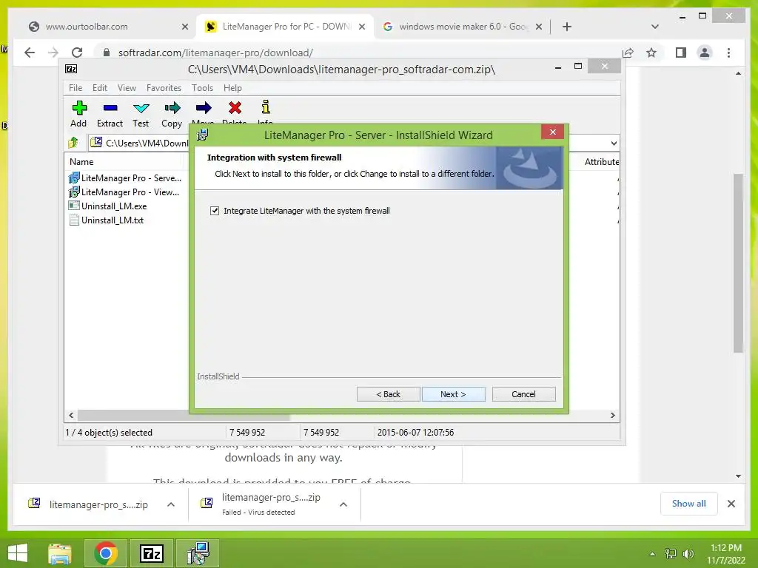Screen dimensions: 758x568
Task: Click Back in the InstallShield wizard
Action: pyautogui.click(x=388, y=394)
